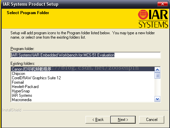This screenshot has width=170, height=128.
Task: Pick Hewlett-Packard from existing folders
Action: [x=83, y=87]
